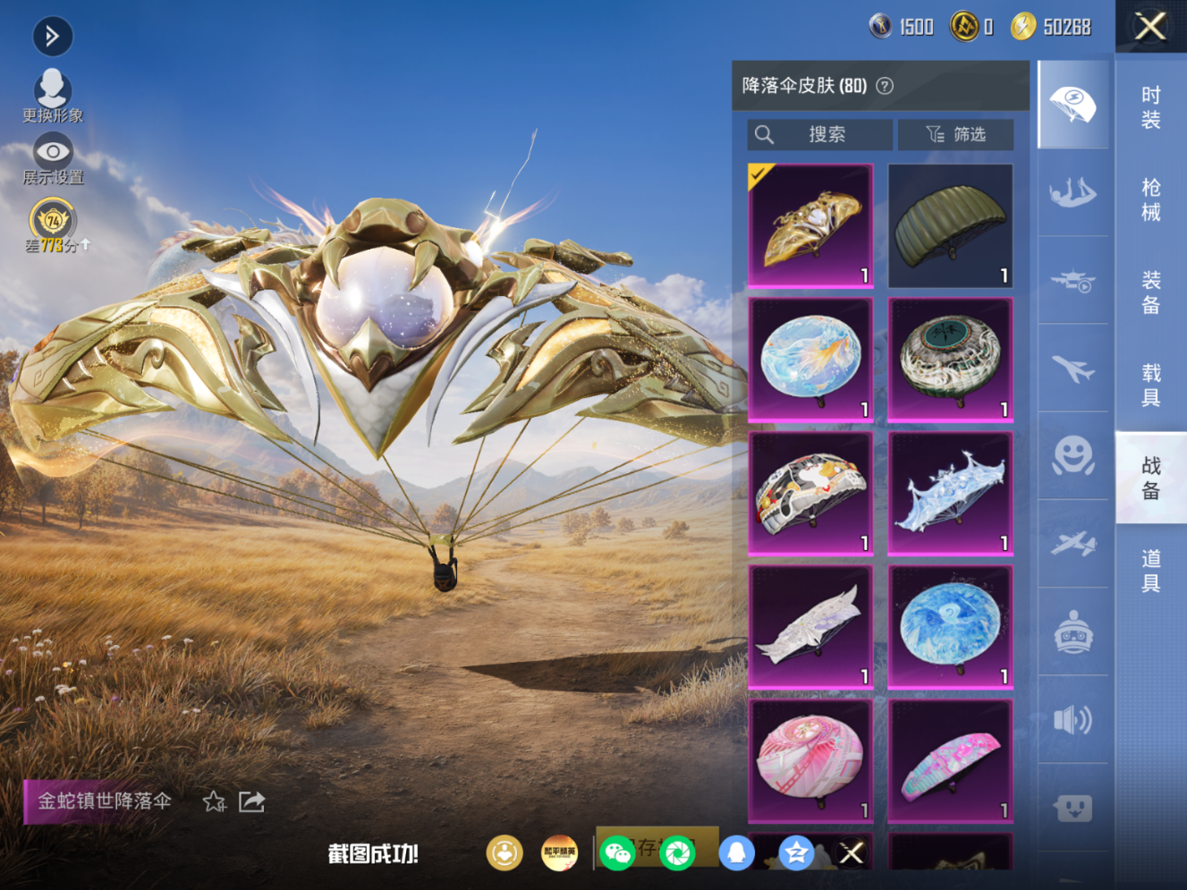Show help for 降落伞皮肤 question mark
Viewport: 1187px width, 890px height.
coord(885,86)
